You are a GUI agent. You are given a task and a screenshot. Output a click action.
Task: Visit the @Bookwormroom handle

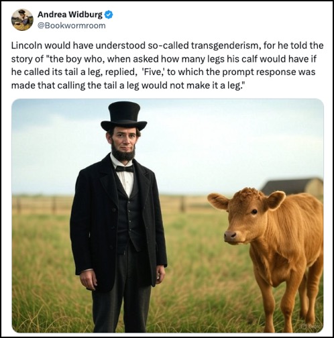click(x=71, y=25)
